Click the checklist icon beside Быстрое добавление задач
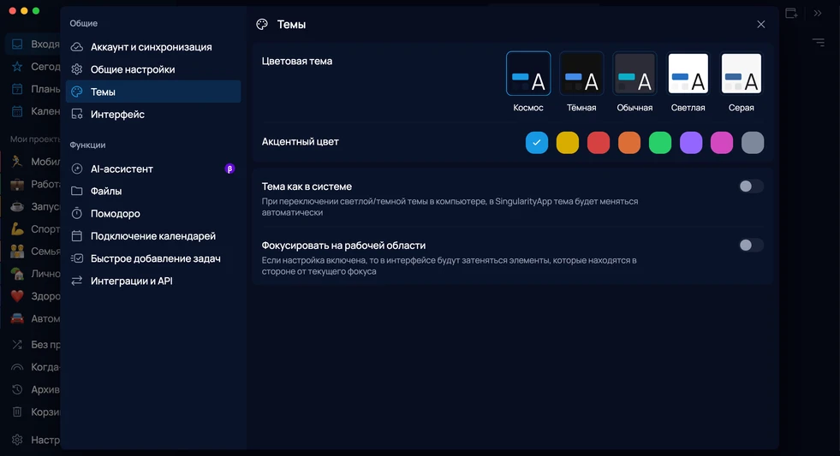Image resolution: width=840 pixels, height=456 pixels. point(77,258)
